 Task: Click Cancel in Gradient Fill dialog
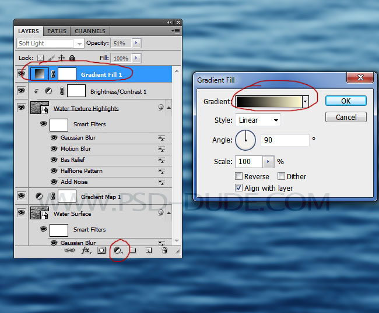[x=346, y=117]
